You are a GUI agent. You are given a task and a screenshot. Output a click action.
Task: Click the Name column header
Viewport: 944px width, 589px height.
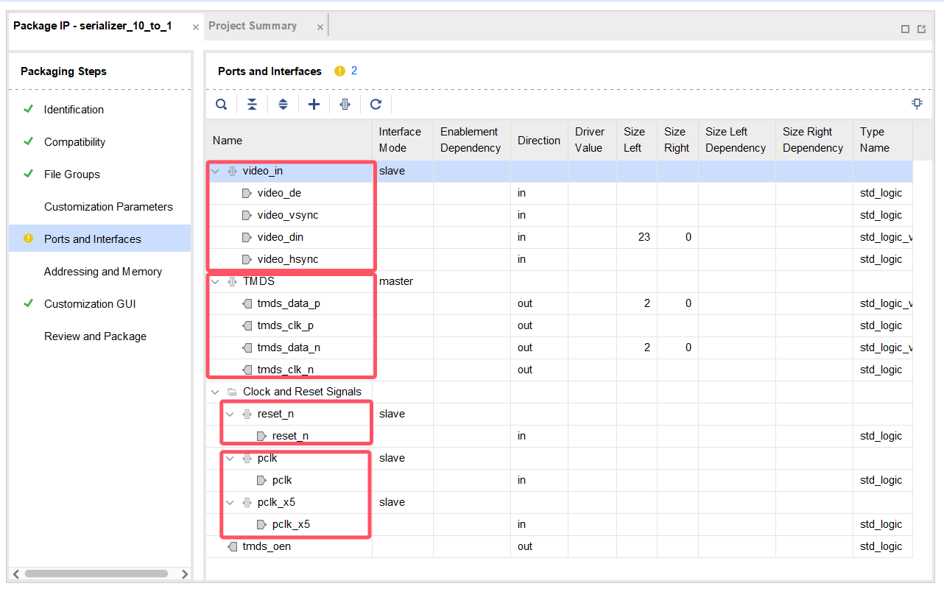tap(289, 141)
